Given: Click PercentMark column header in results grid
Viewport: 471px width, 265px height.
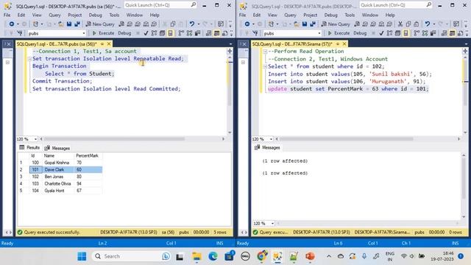Looking at the screenshot, I should point(88,155).
